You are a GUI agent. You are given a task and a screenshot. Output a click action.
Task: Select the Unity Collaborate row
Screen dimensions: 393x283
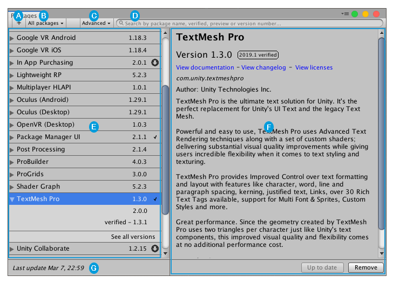coord(85,248)
